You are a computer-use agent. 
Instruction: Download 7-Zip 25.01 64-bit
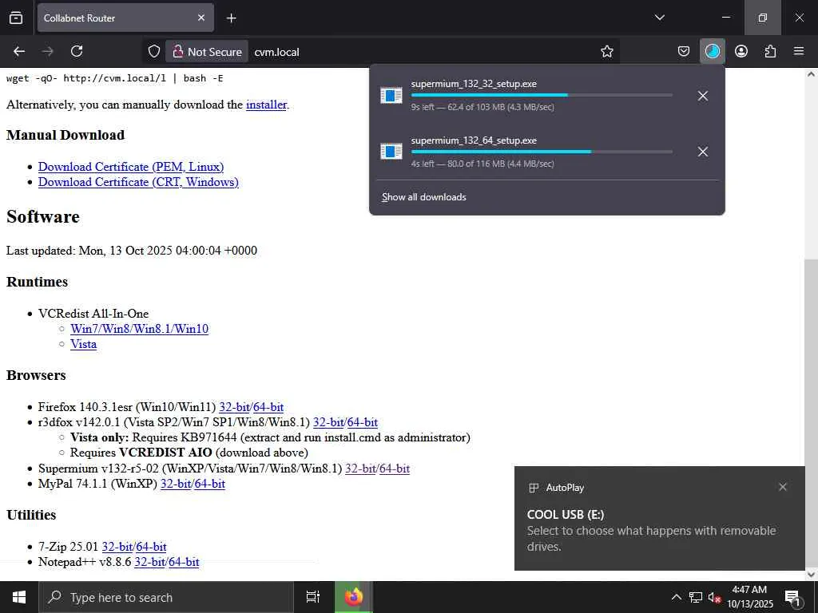151,547
